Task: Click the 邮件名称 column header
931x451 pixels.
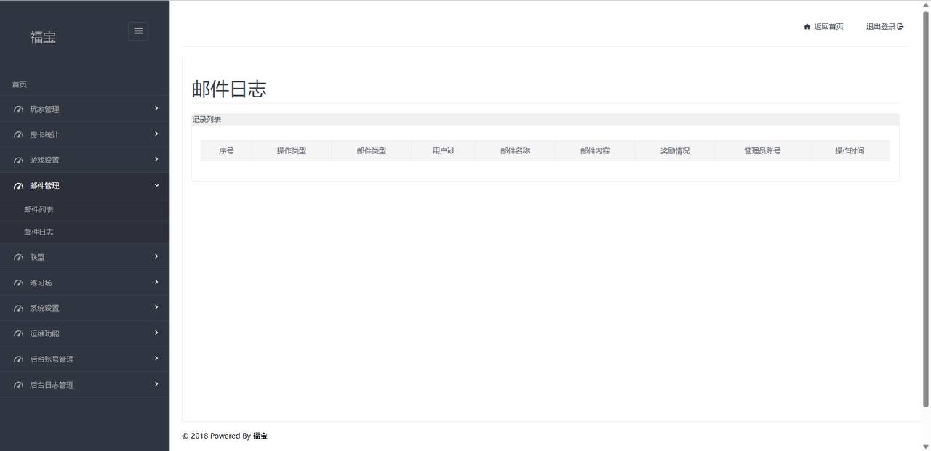Action: pos(515,151)
